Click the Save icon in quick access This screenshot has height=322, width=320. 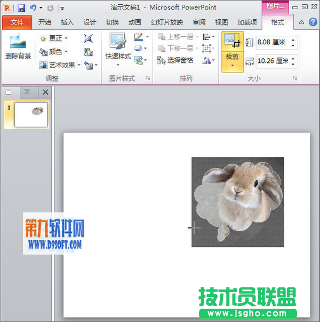21,8
